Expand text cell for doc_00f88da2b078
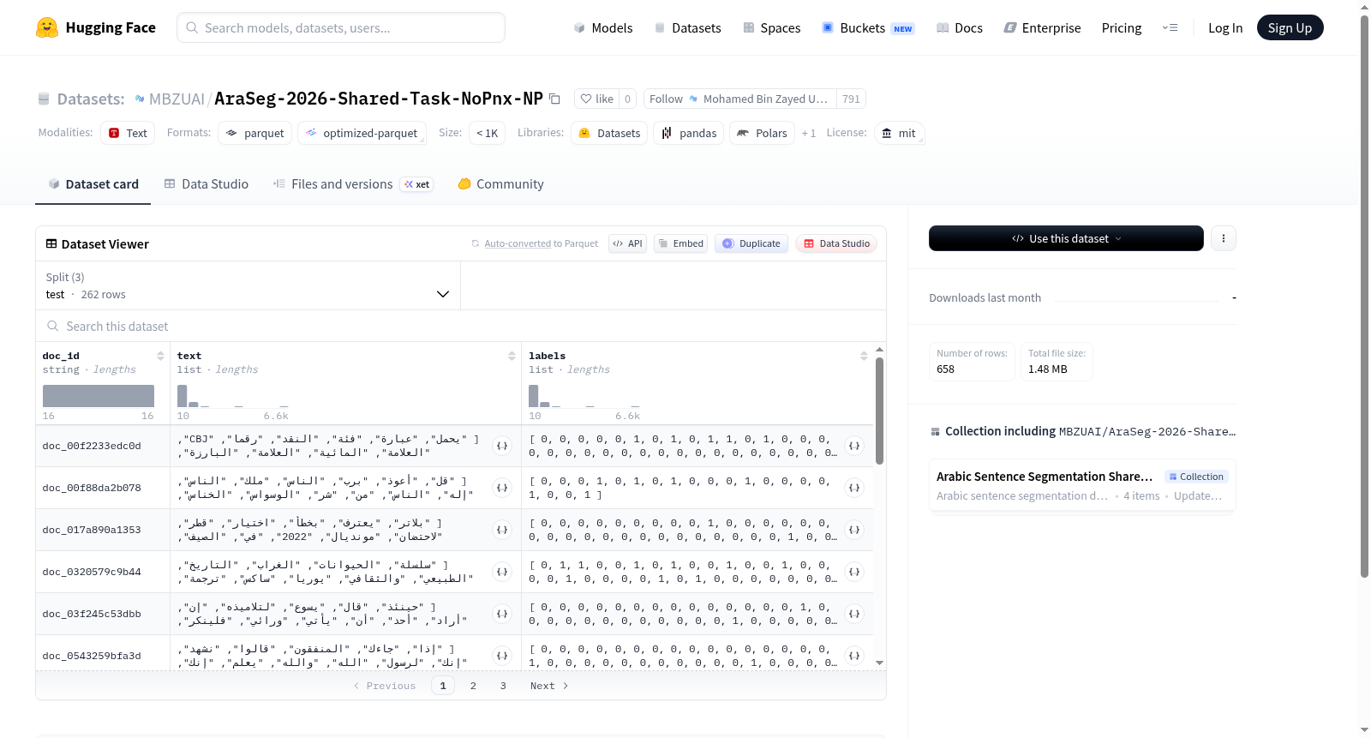The height and width of the screenshot is (738, 1371). 502,488
